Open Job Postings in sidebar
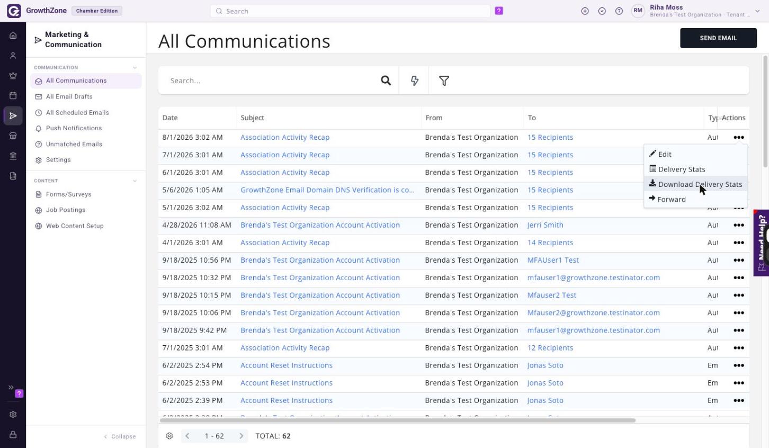Image resolution: width=769 pixels, height=448 pixels. (86, 210)
